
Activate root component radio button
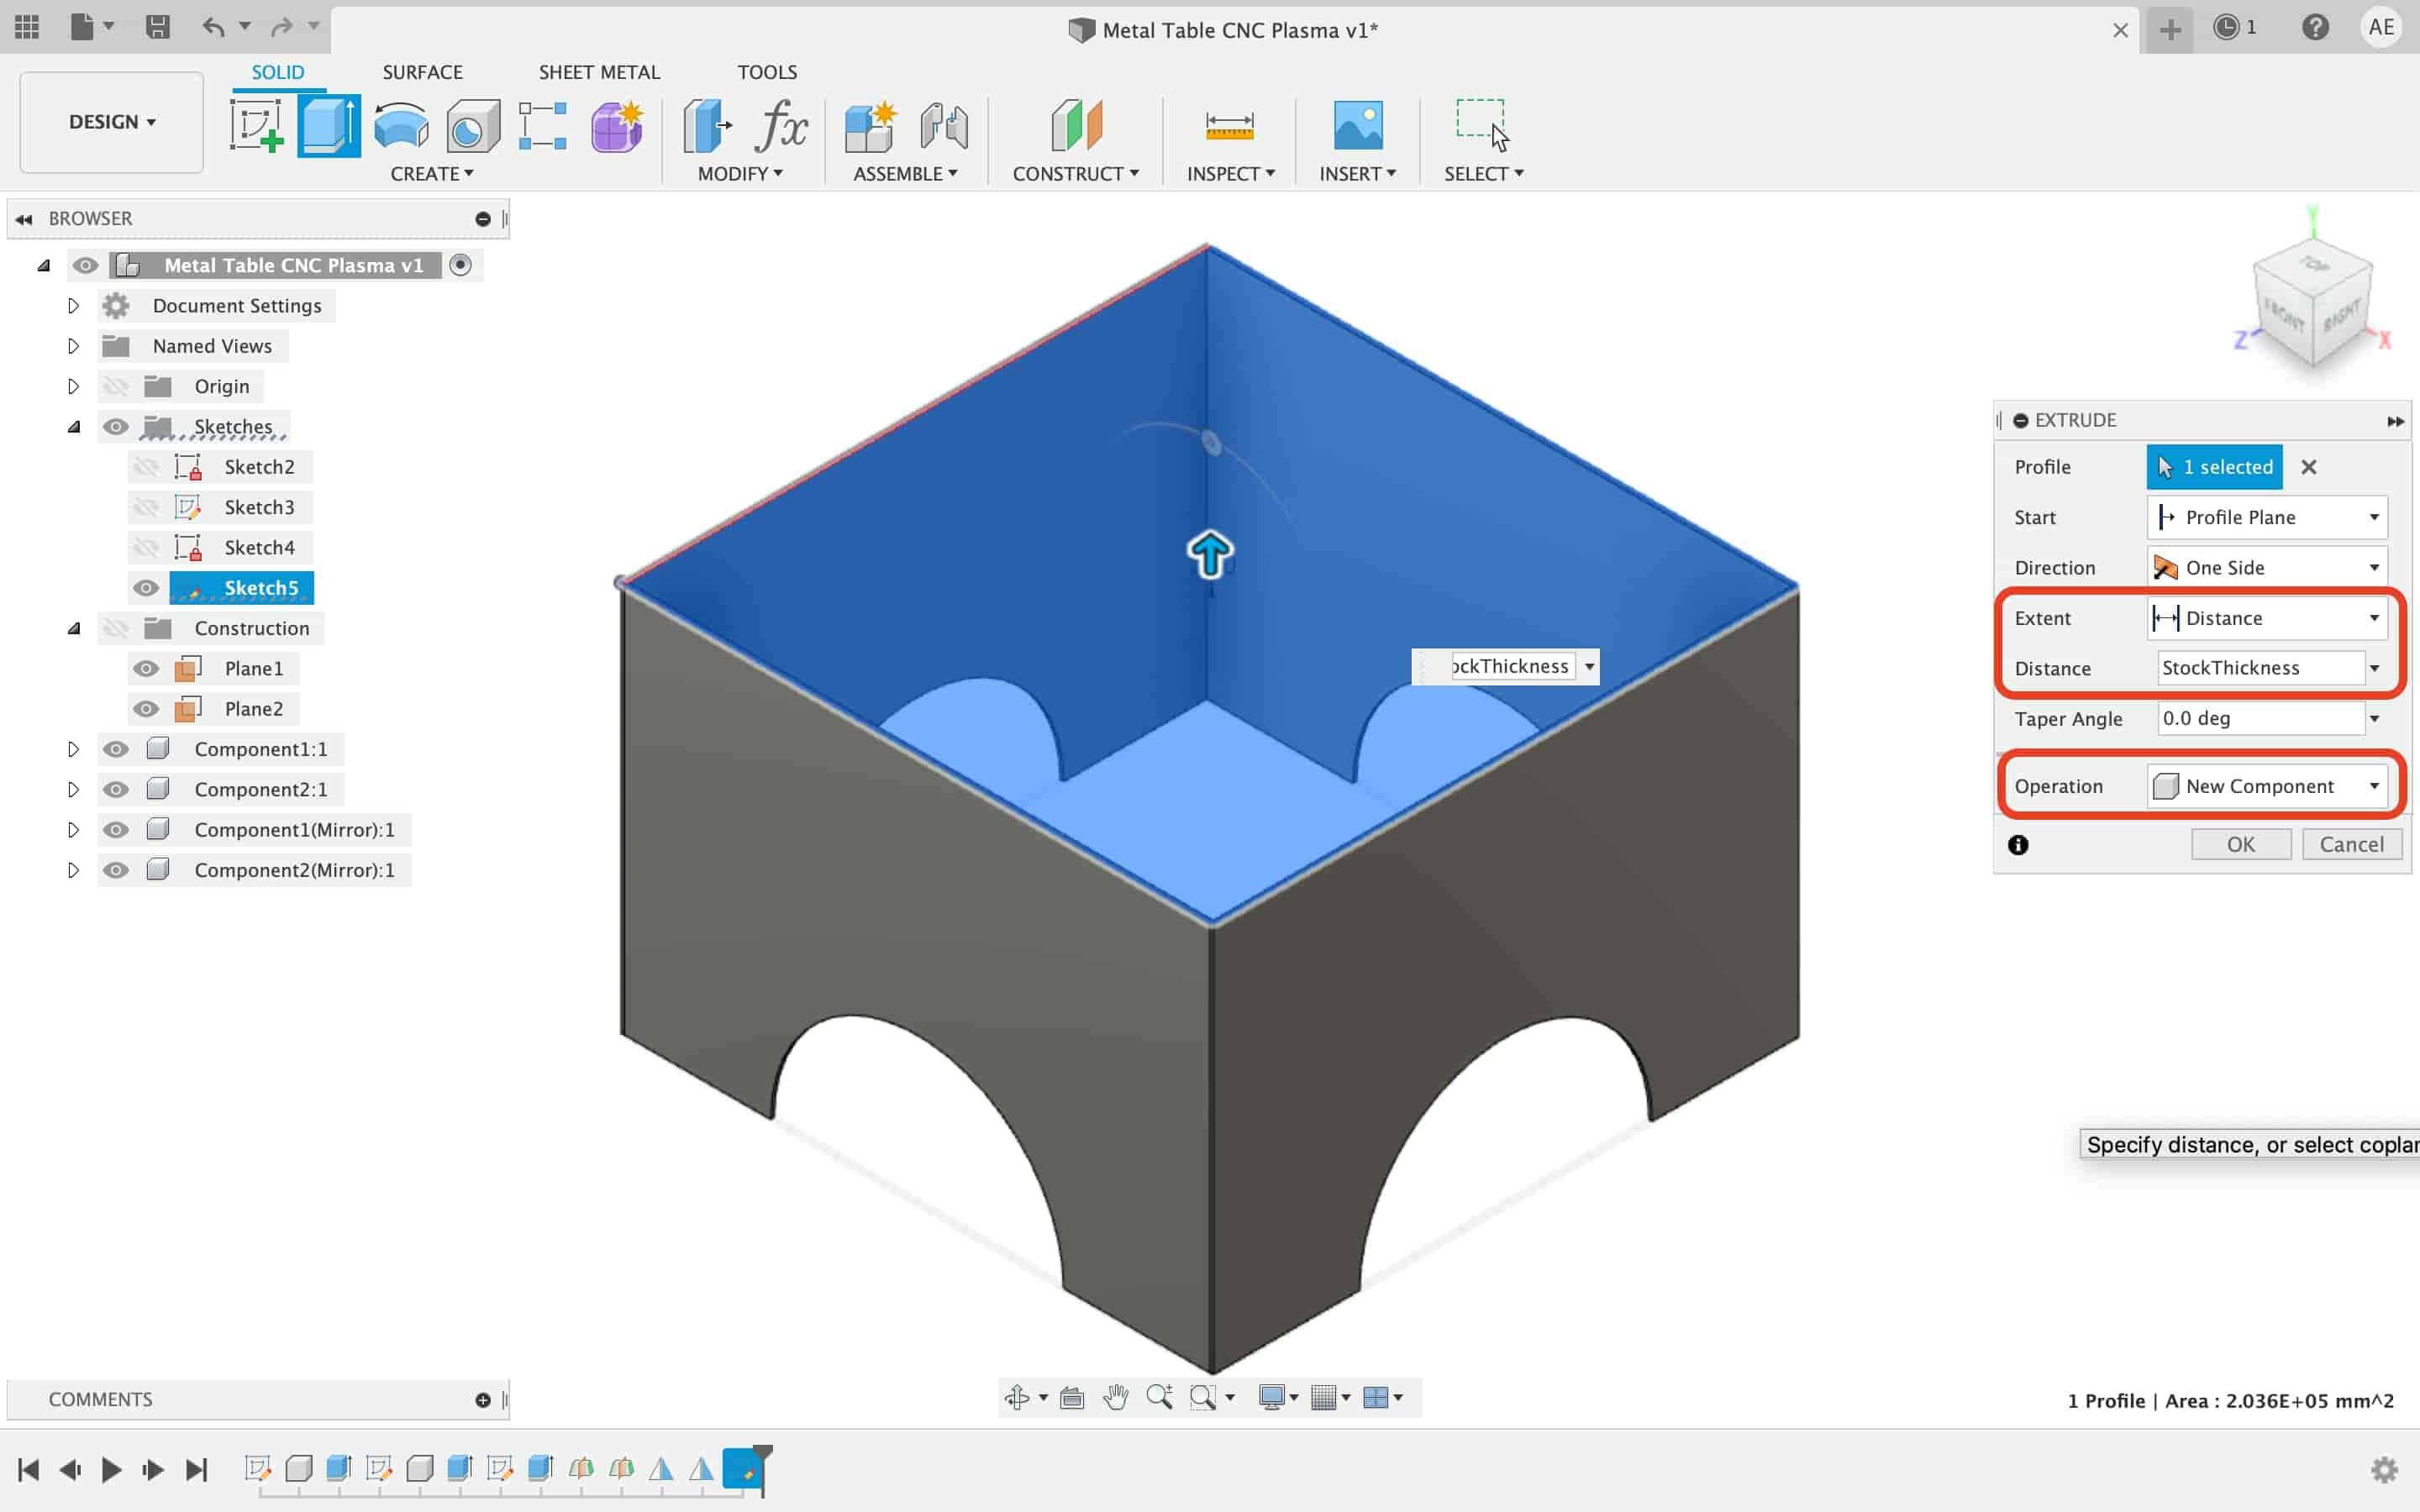460,265
